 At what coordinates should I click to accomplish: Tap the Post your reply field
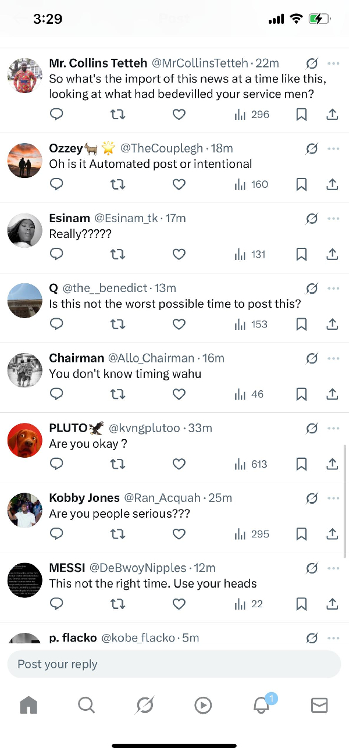(x=173, y=664)
